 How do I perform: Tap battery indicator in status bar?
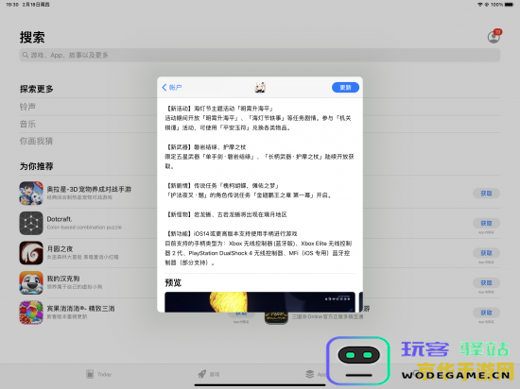tap(509, 5)
